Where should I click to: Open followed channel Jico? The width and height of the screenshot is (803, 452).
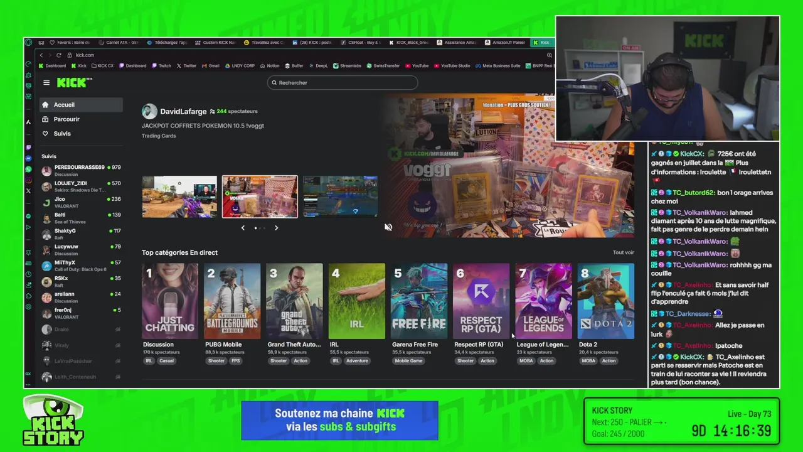(80, 202)
